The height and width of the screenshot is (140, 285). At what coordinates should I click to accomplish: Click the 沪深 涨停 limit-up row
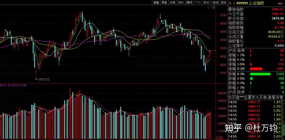(256, 50)
